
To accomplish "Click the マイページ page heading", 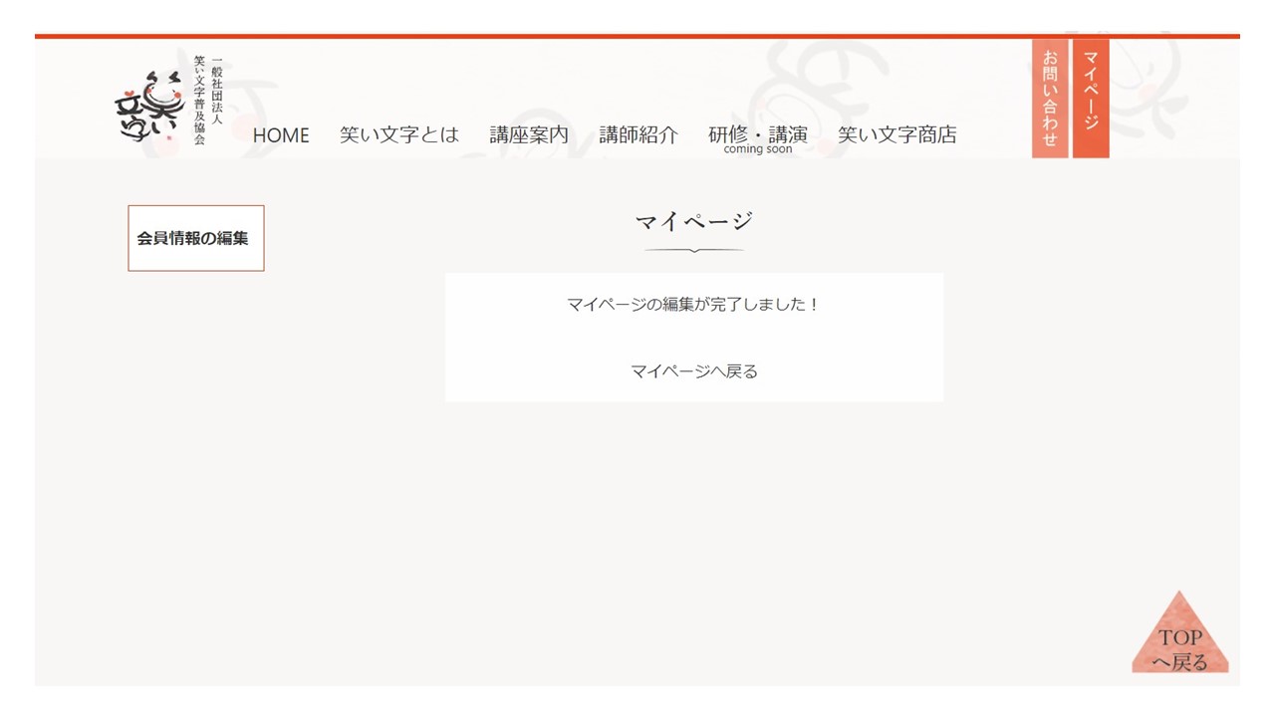I will tap(694, 221).
